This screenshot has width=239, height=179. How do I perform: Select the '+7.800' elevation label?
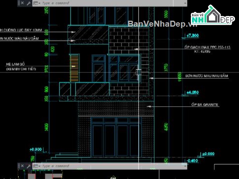pos(192,35)
